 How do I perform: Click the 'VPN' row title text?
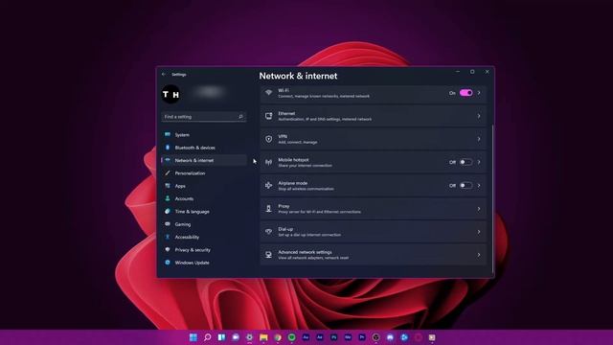[x=283, y=136]
